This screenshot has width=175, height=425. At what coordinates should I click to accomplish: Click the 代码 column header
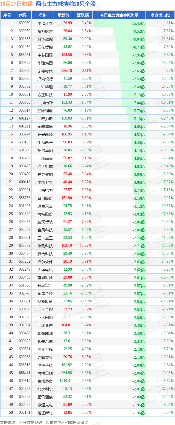(23, 15)
